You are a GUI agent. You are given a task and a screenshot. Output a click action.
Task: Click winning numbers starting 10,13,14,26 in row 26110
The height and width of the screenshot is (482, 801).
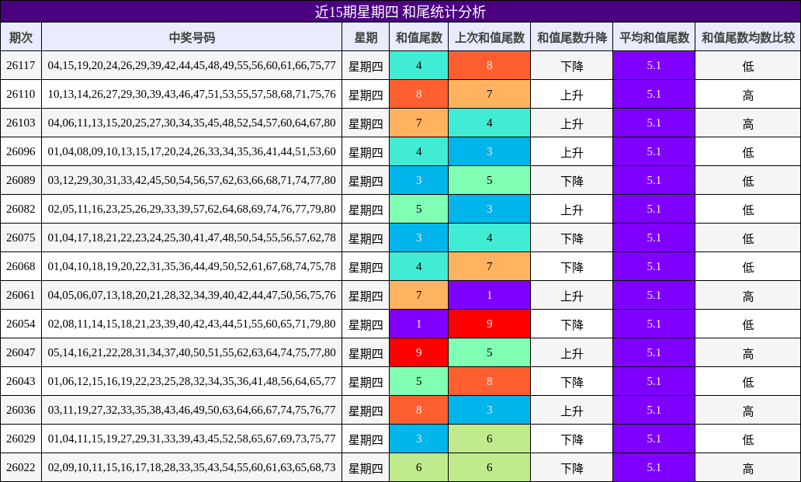[x=192, y=94]
